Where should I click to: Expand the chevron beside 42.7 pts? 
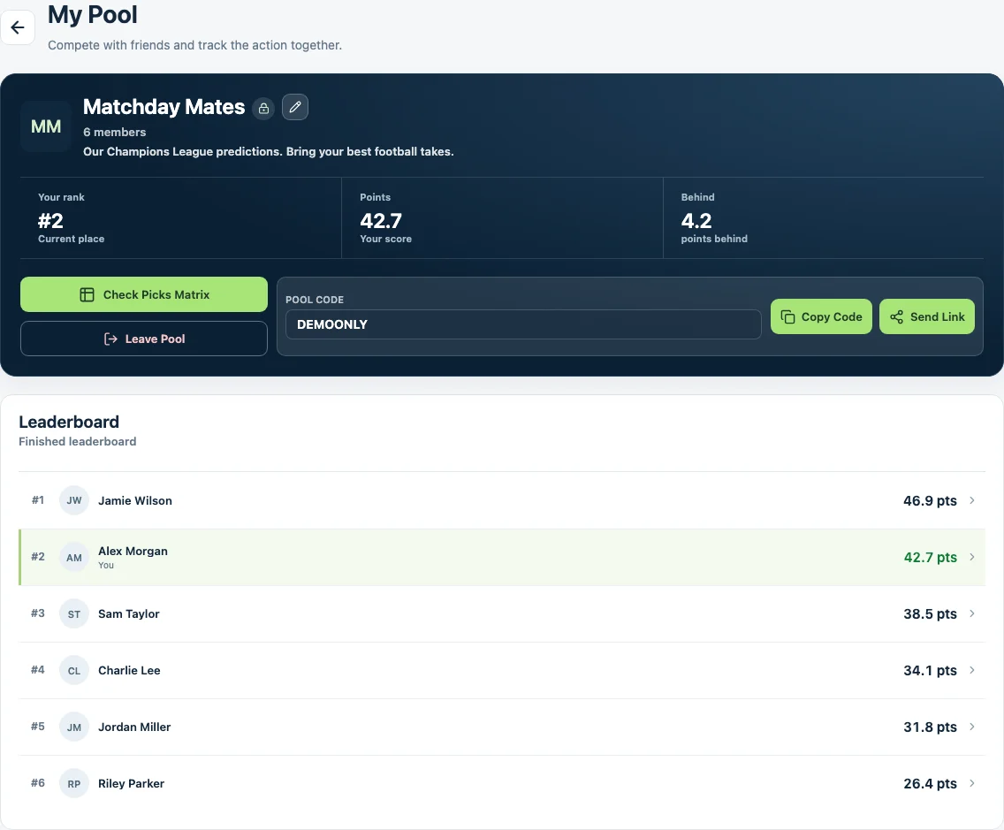[x=972, y=557]
